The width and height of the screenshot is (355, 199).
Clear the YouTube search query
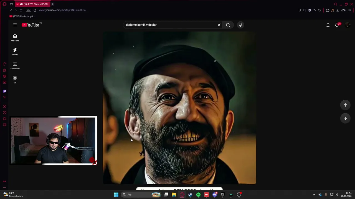[x=219, y=25]
